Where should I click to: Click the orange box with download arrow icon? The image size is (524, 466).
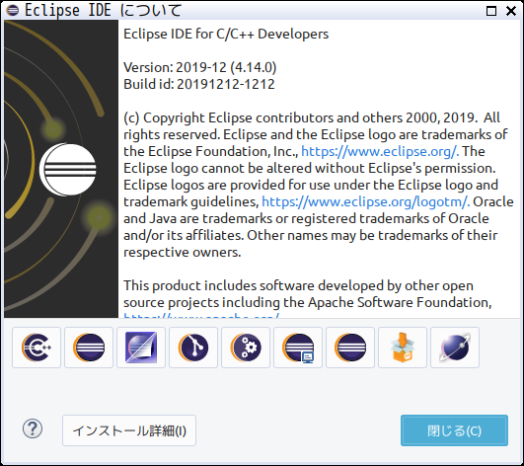tap(403, 348)
